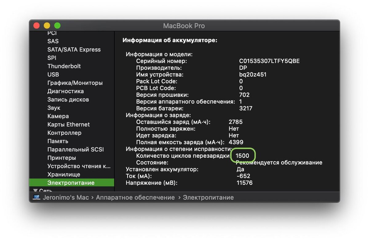Screen dimensions: 369x241
Task: Click full charge capacity value 4399
Action: (x=236, y=142)
